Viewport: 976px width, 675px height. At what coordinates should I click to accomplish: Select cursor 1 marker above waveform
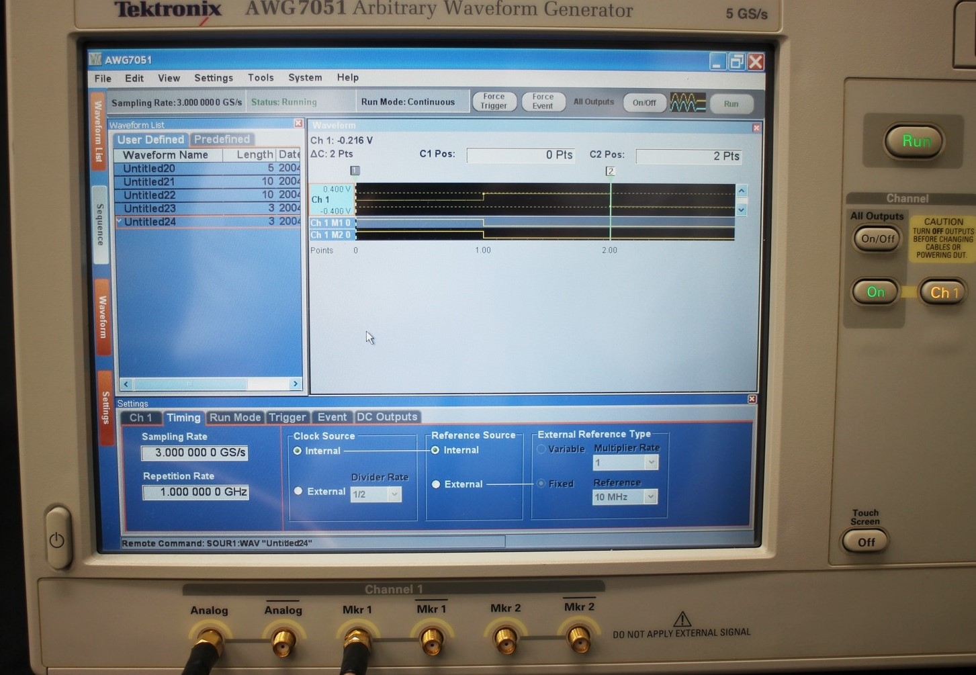pos(355,171)
